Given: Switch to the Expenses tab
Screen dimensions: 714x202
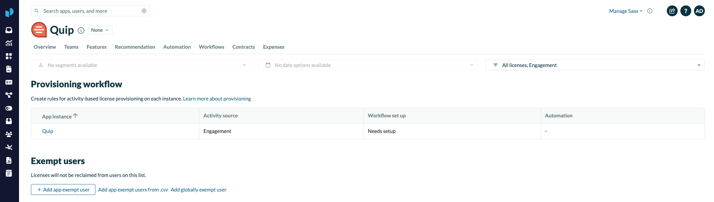Looking at the screenshot, I should tap(273, 47).
